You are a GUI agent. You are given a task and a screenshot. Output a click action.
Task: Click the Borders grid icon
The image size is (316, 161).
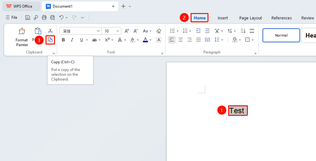(247, 40)
